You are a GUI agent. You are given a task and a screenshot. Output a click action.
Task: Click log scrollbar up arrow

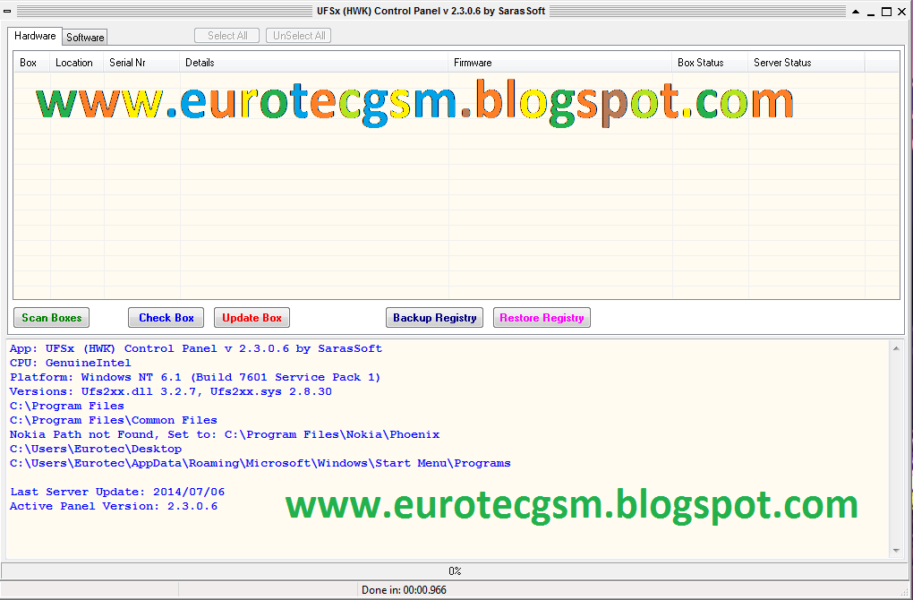pyautogui.click(x=896, y=348)
